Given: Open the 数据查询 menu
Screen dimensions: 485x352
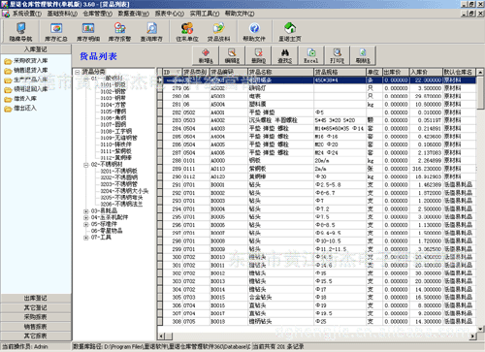Looking at the screenshot, I should (134, 14).
